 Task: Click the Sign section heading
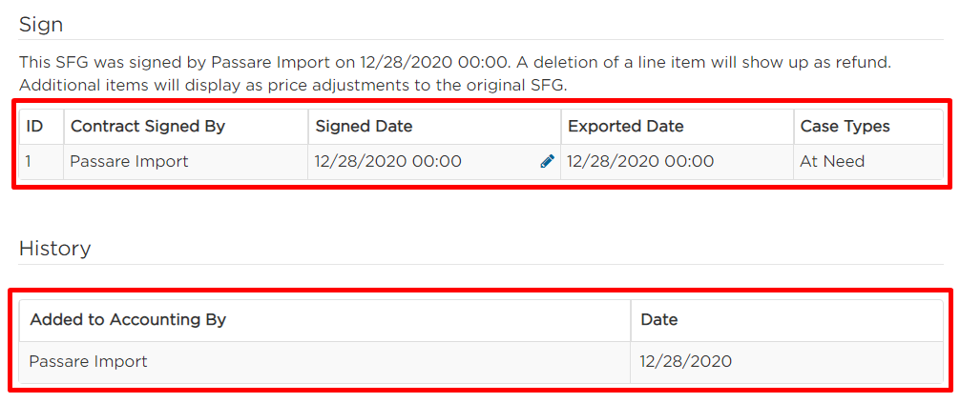[x=41, y=25]
